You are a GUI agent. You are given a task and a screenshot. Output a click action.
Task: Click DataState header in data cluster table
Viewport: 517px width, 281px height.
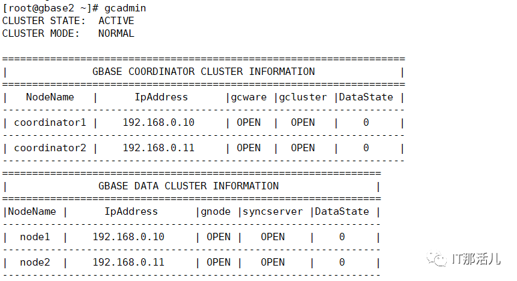point(342,211)
